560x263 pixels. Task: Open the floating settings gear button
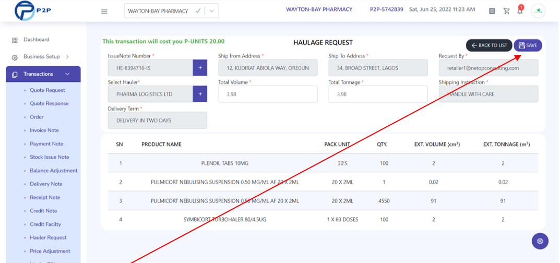[540, 241]
